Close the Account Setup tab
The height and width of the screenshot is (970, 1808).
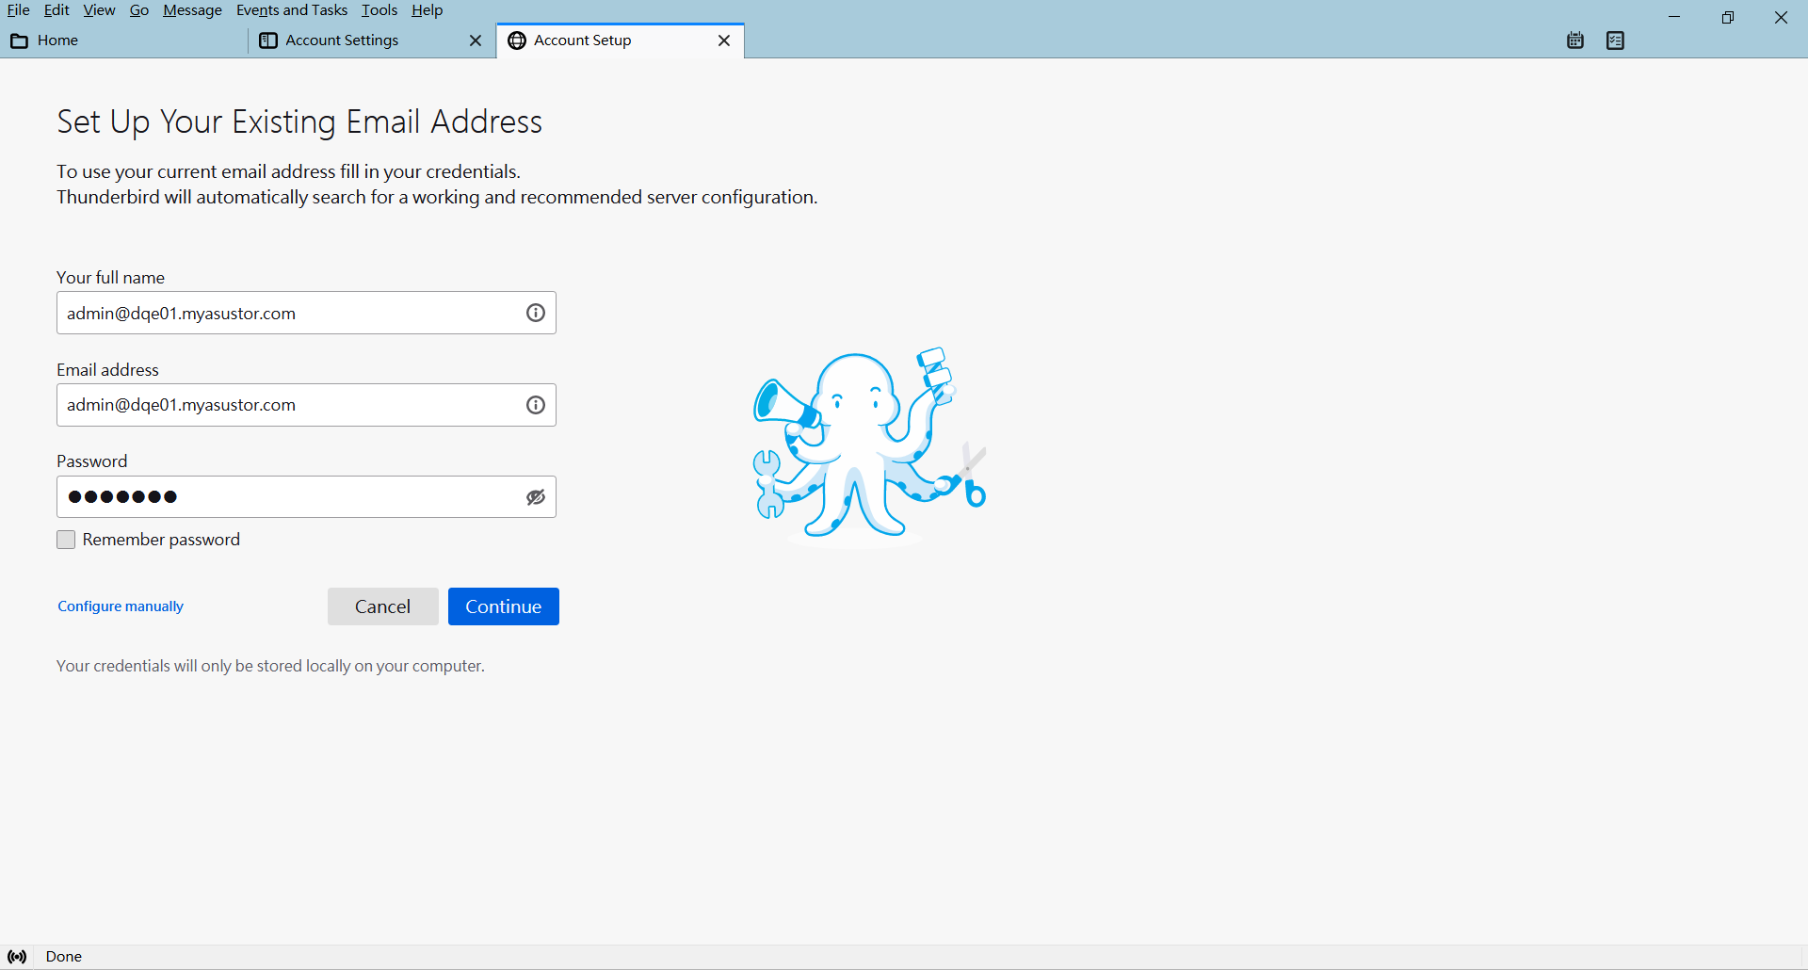tap(724, 40)
